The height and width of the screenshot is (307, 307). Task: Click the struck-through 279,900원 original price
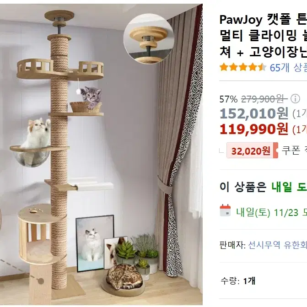264,99
